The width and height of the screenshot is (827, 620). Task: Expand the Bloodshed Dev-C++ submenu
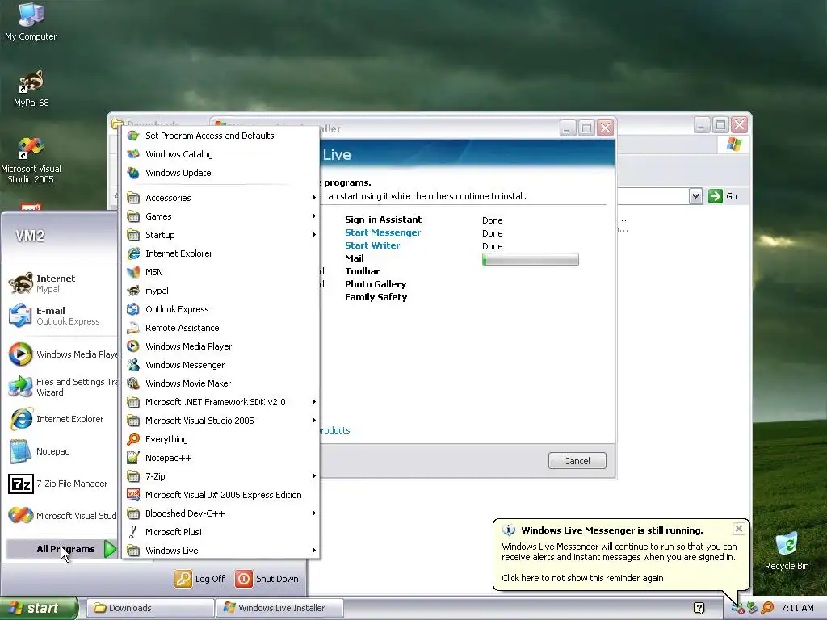[221, 513]
